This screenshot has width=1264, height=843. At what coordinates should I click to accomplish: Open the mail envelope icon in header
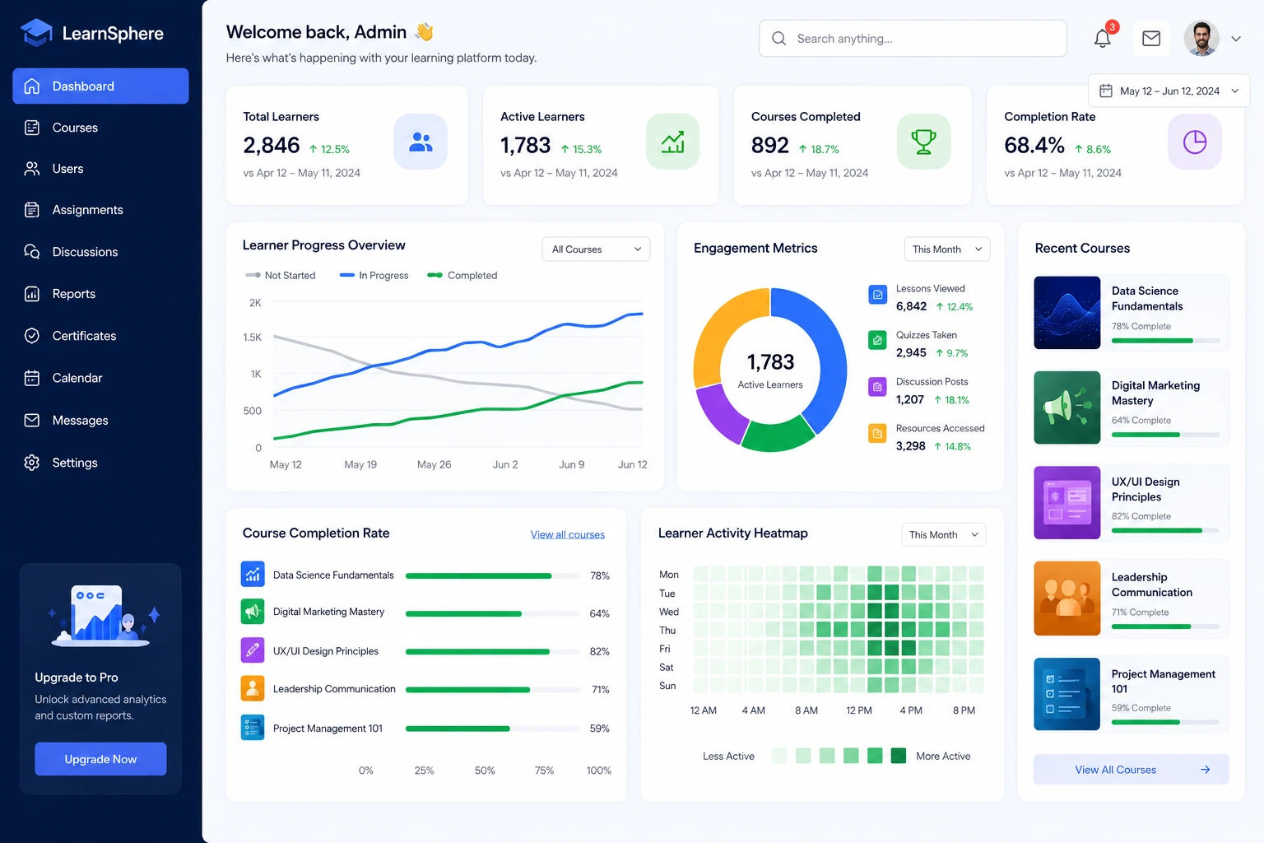(x=1151, y=38)
